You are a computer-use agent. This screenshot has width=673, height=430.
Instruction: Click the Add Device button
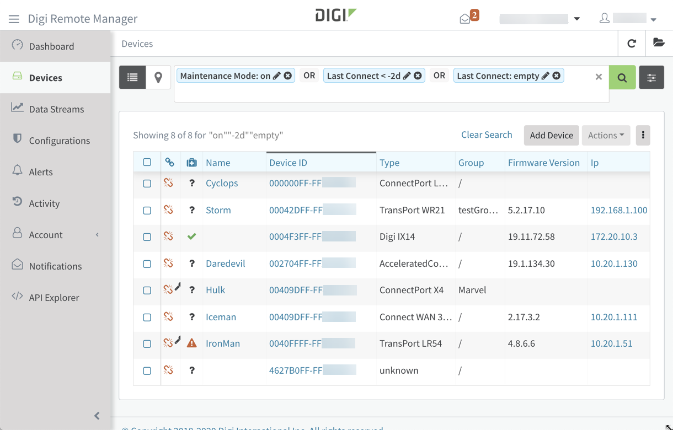(551, 135)
